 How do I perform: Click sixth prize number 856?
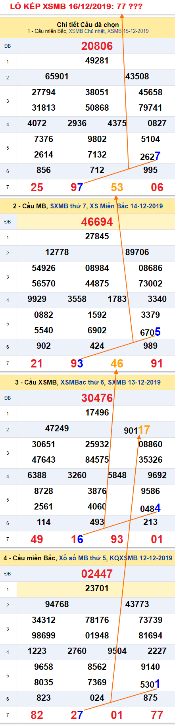click(x=44, y=170)
